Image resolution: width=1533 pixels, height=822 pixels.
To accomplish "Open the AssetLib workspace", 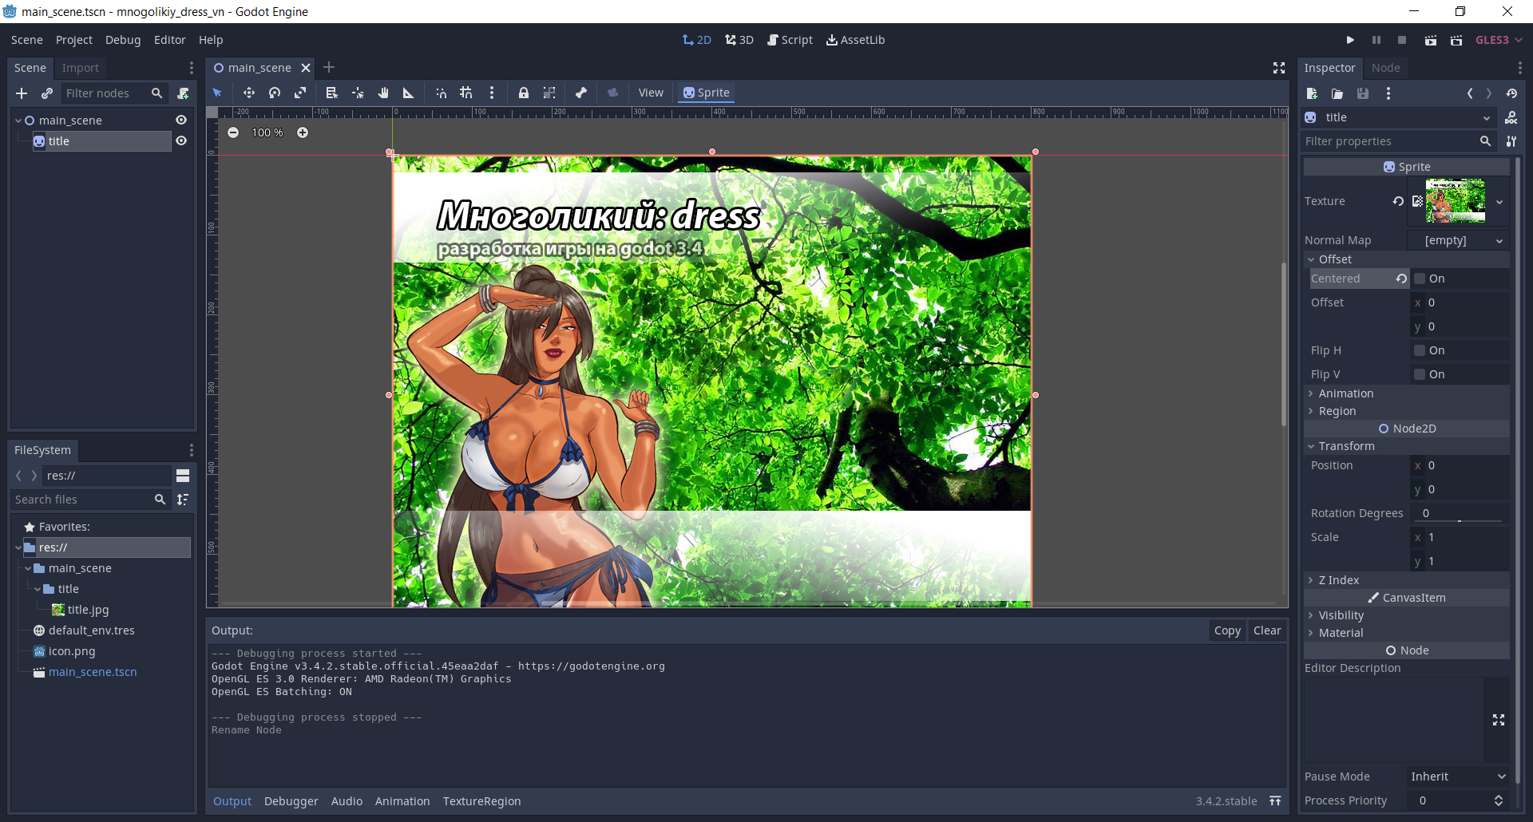I will point(855,40).
